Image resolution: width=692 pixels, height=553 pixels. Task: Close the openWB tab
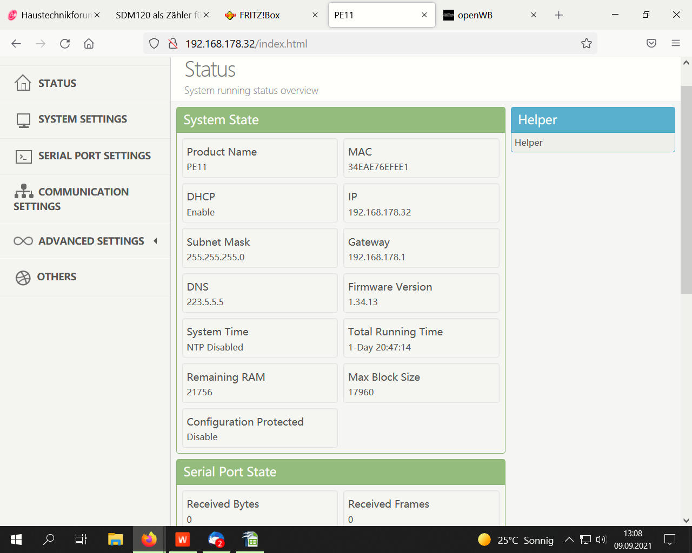[x=534, y=15]
